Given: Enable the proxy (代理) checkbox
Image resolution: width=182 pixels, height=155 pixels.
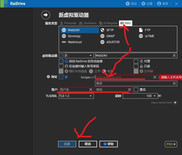Looking at the screenshot, I should coord(136,61).
